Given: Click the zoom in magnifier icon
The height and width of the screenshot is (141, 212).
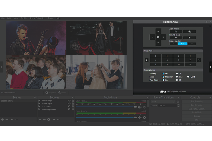Looking at the screenshot, I should pos(189,32).
